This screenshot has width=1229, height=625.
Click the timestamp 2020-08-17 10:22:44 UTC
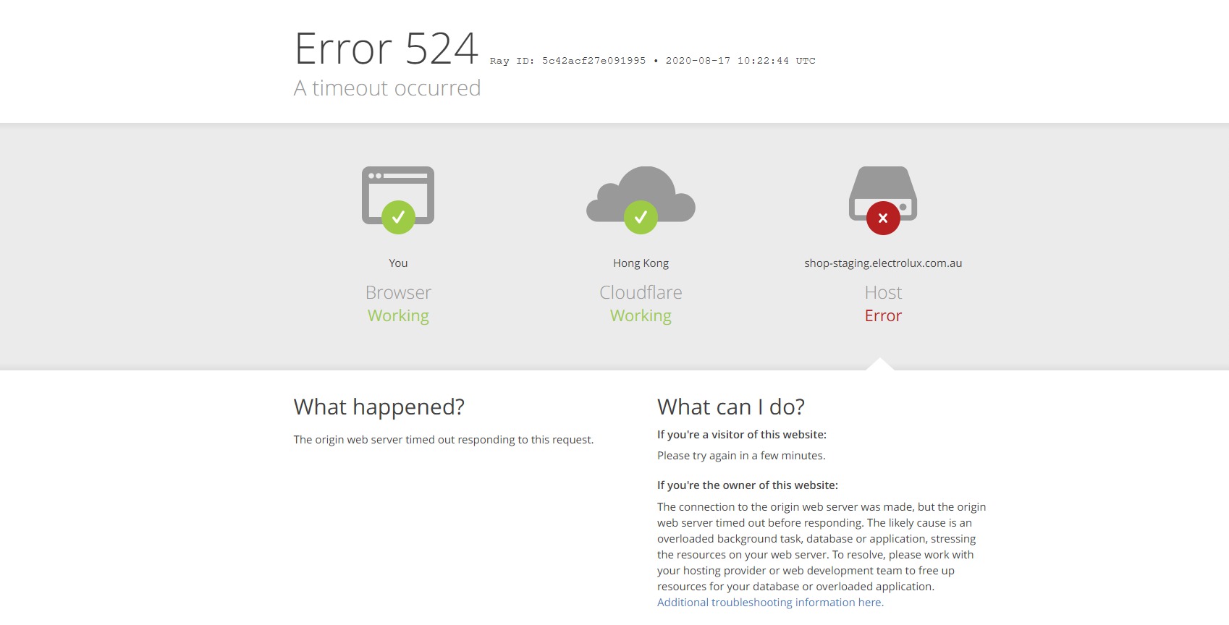click(740, 61)
